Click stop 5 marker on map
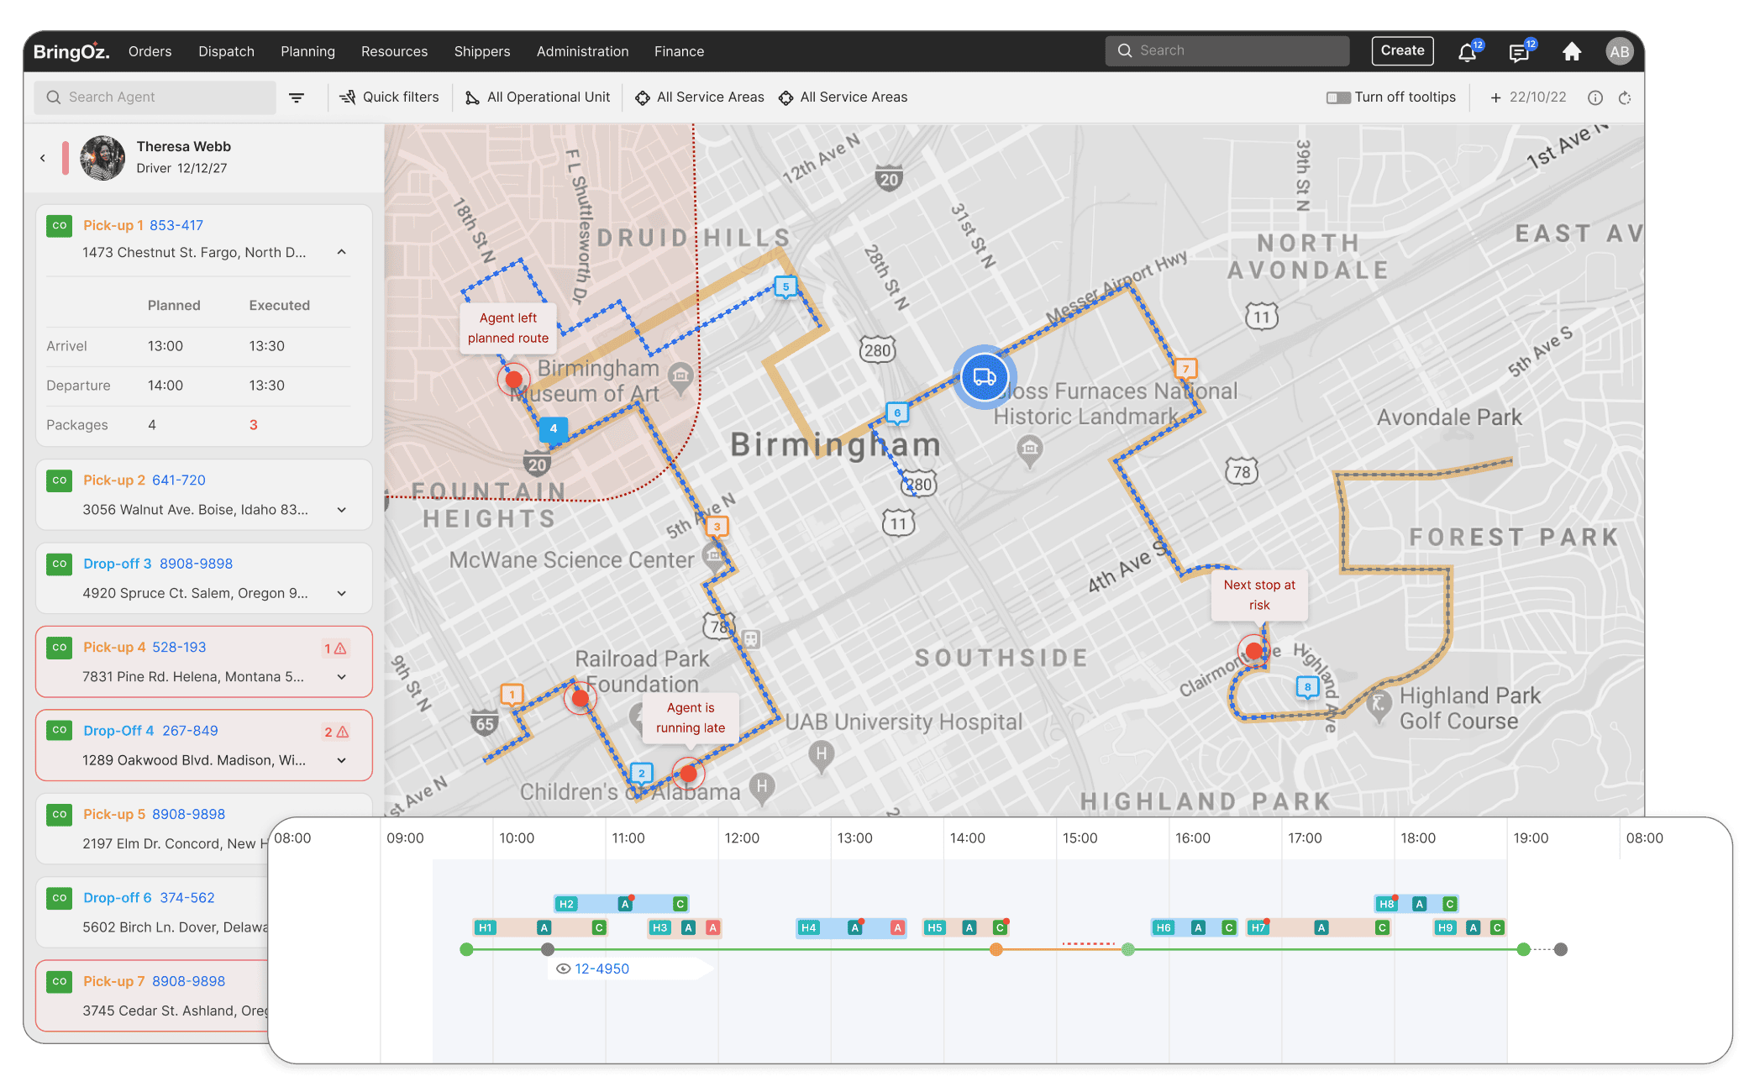The width and height of the screenshot is (1760, 1092). coord(785,287)
